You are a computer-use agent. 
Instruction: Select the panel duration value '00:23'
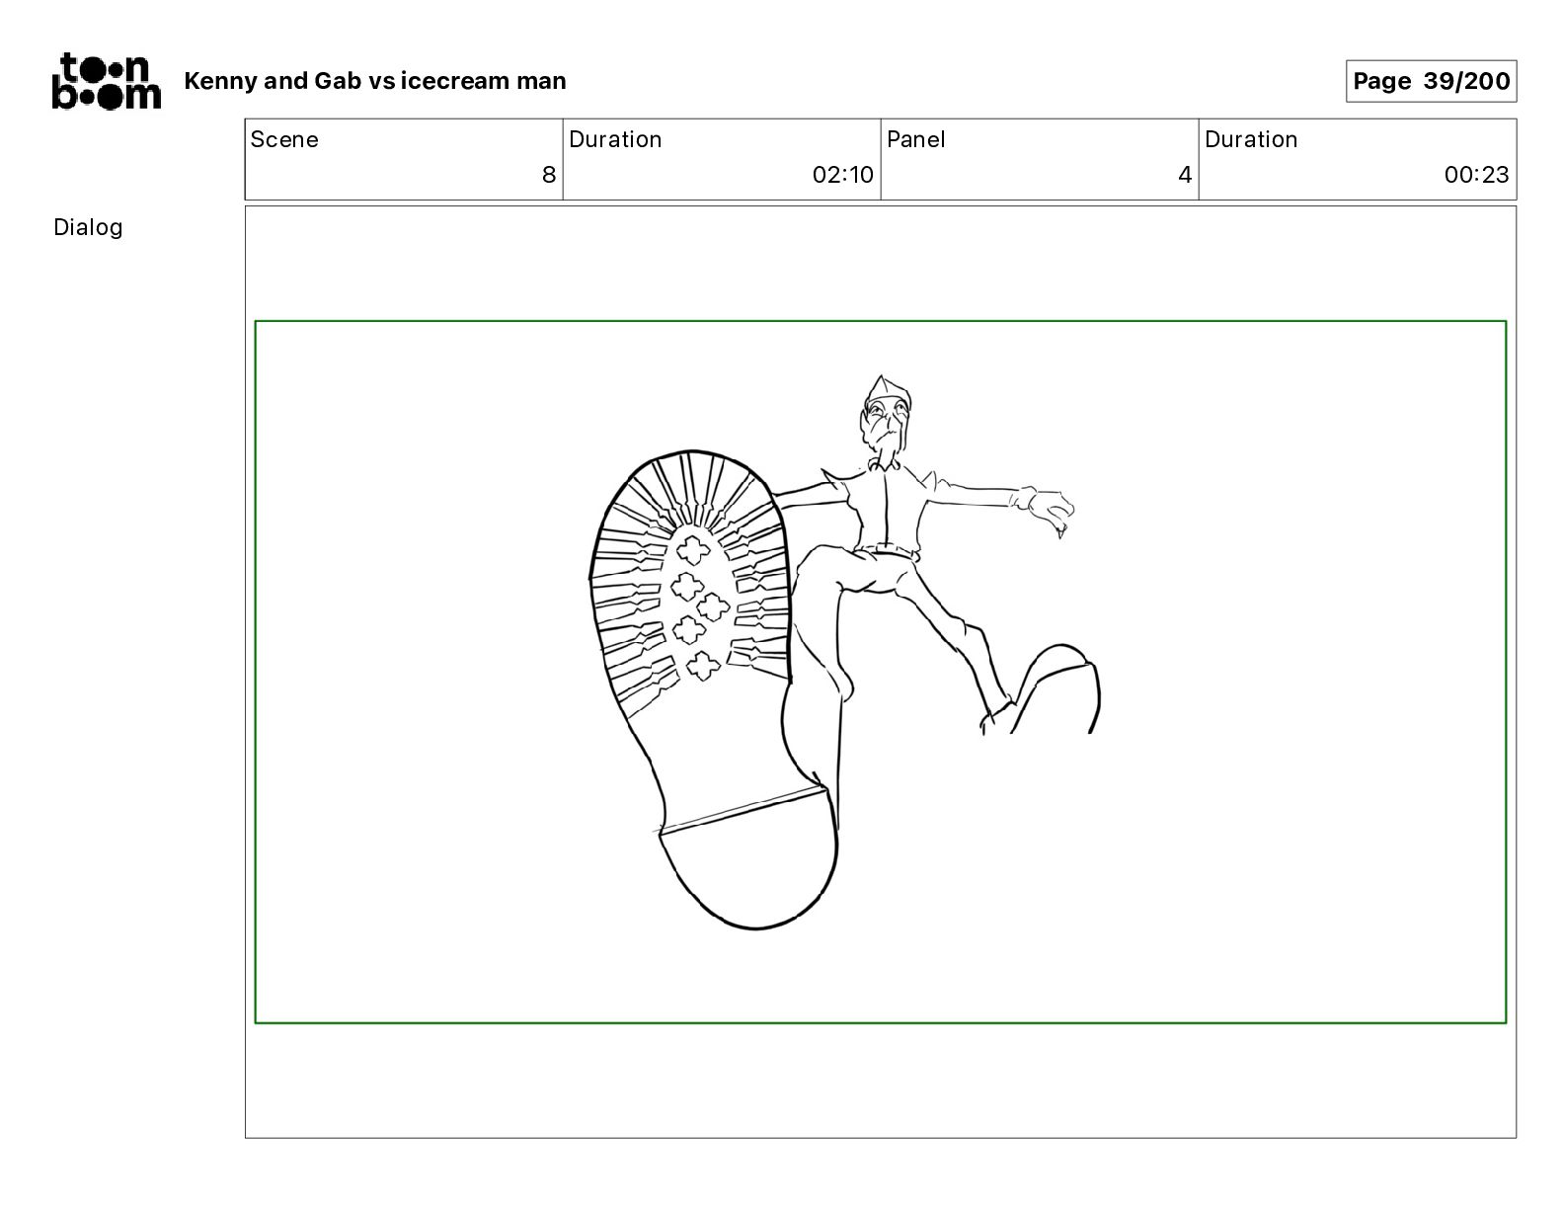coord(1477,176)
